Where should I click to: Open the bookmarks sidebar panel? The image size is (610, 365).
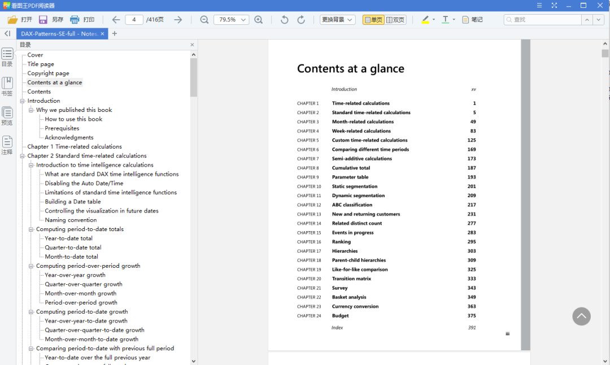tap(7, 86)
